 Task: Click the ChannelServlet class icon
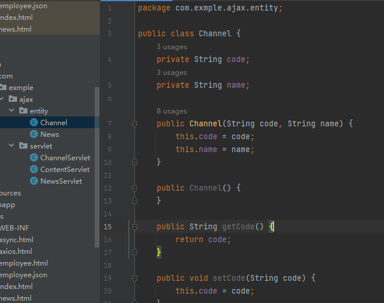(x=34, y=158)
